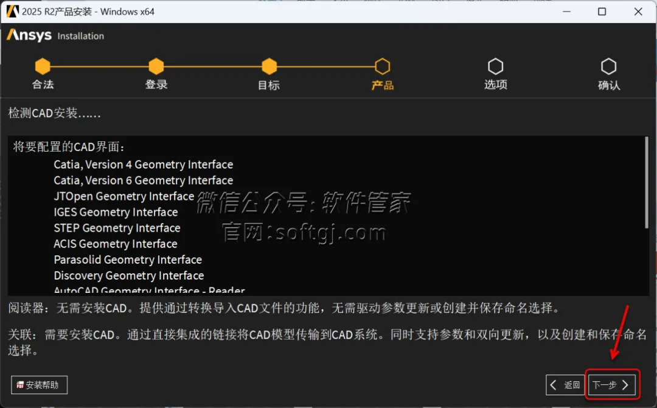Click the installer title bar app icon
Viewport: 657px width, 408px height.
click(x=12, y=12)
